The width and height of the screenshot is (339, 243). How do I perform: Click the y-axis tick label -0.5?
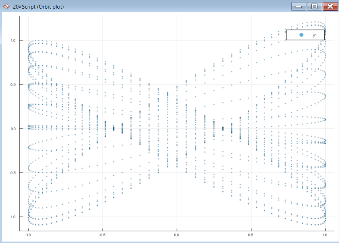[12, 173]
